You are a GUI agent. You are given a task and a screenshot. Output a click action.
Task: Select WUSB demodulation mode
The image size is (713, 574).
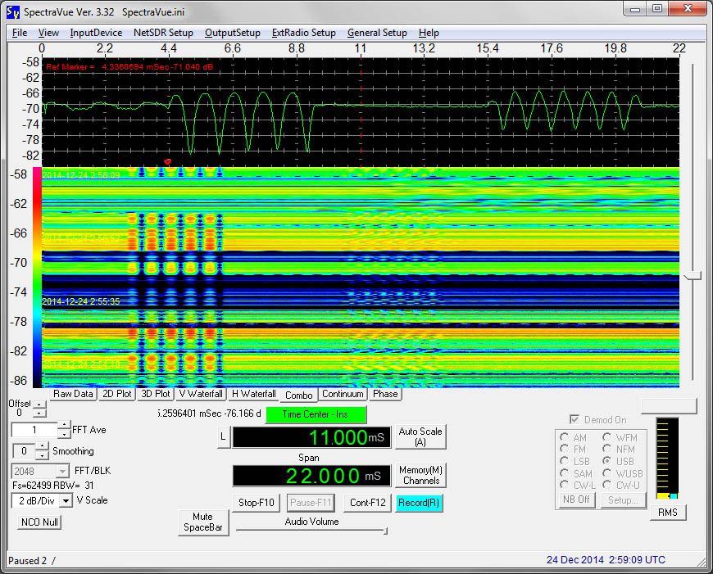[606, 473]
